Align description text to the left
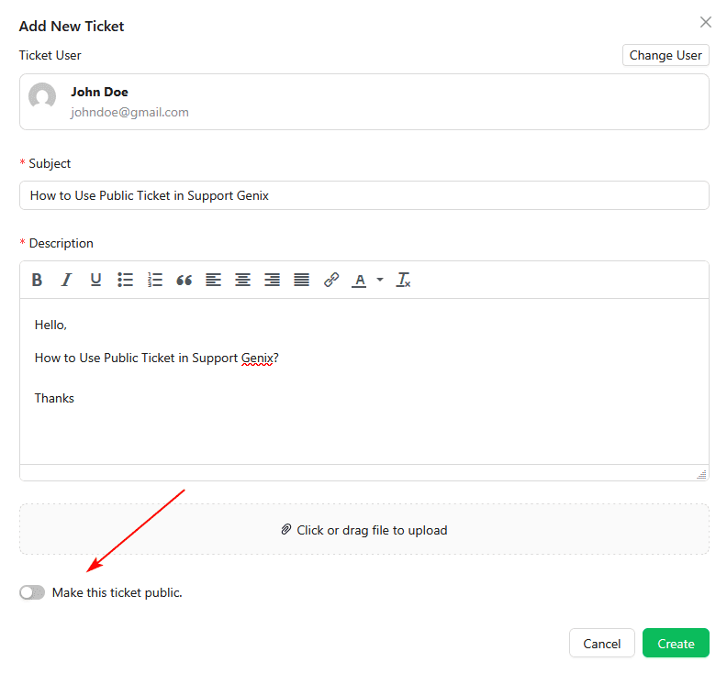The image size is (727, 673). [x=213, y=281]
